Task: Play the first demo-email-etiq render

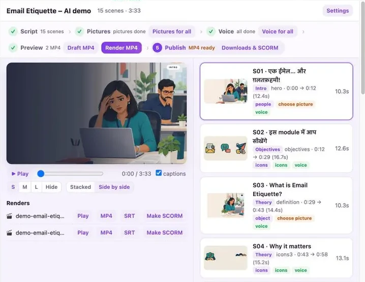Action: [83, 216]
